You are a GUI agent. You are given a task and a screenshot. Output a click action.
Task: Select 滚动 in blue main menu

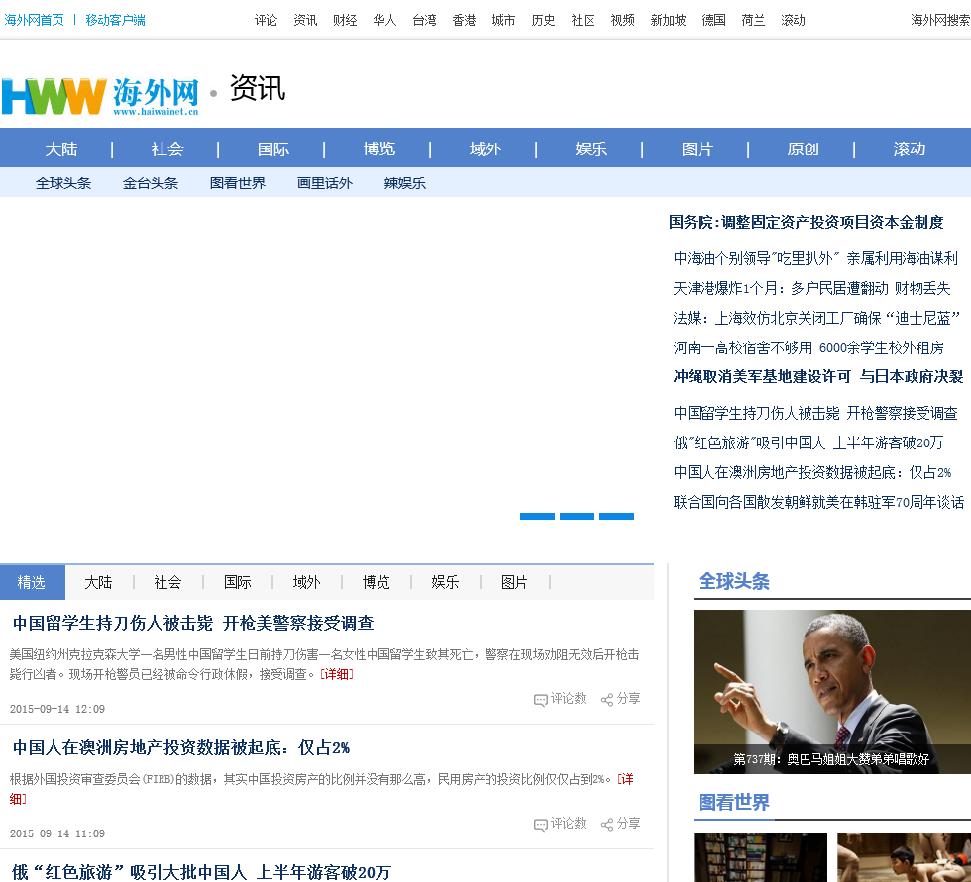[x=910, y=149]
